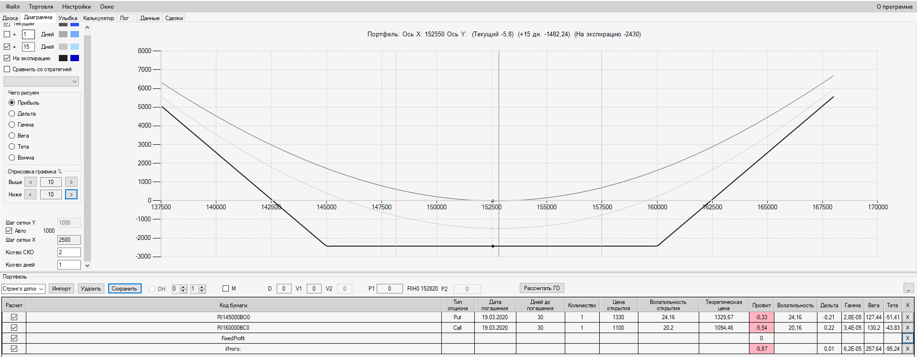
Task: Click the Кол-во дней input field
Action: coord(69,265)
